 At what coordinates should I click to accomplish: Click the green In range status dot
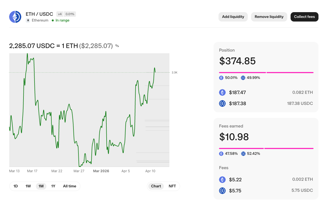point(53,20)
